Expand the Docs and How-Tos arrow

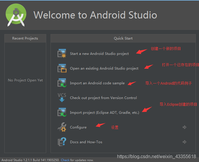click(x=184, y=142)
